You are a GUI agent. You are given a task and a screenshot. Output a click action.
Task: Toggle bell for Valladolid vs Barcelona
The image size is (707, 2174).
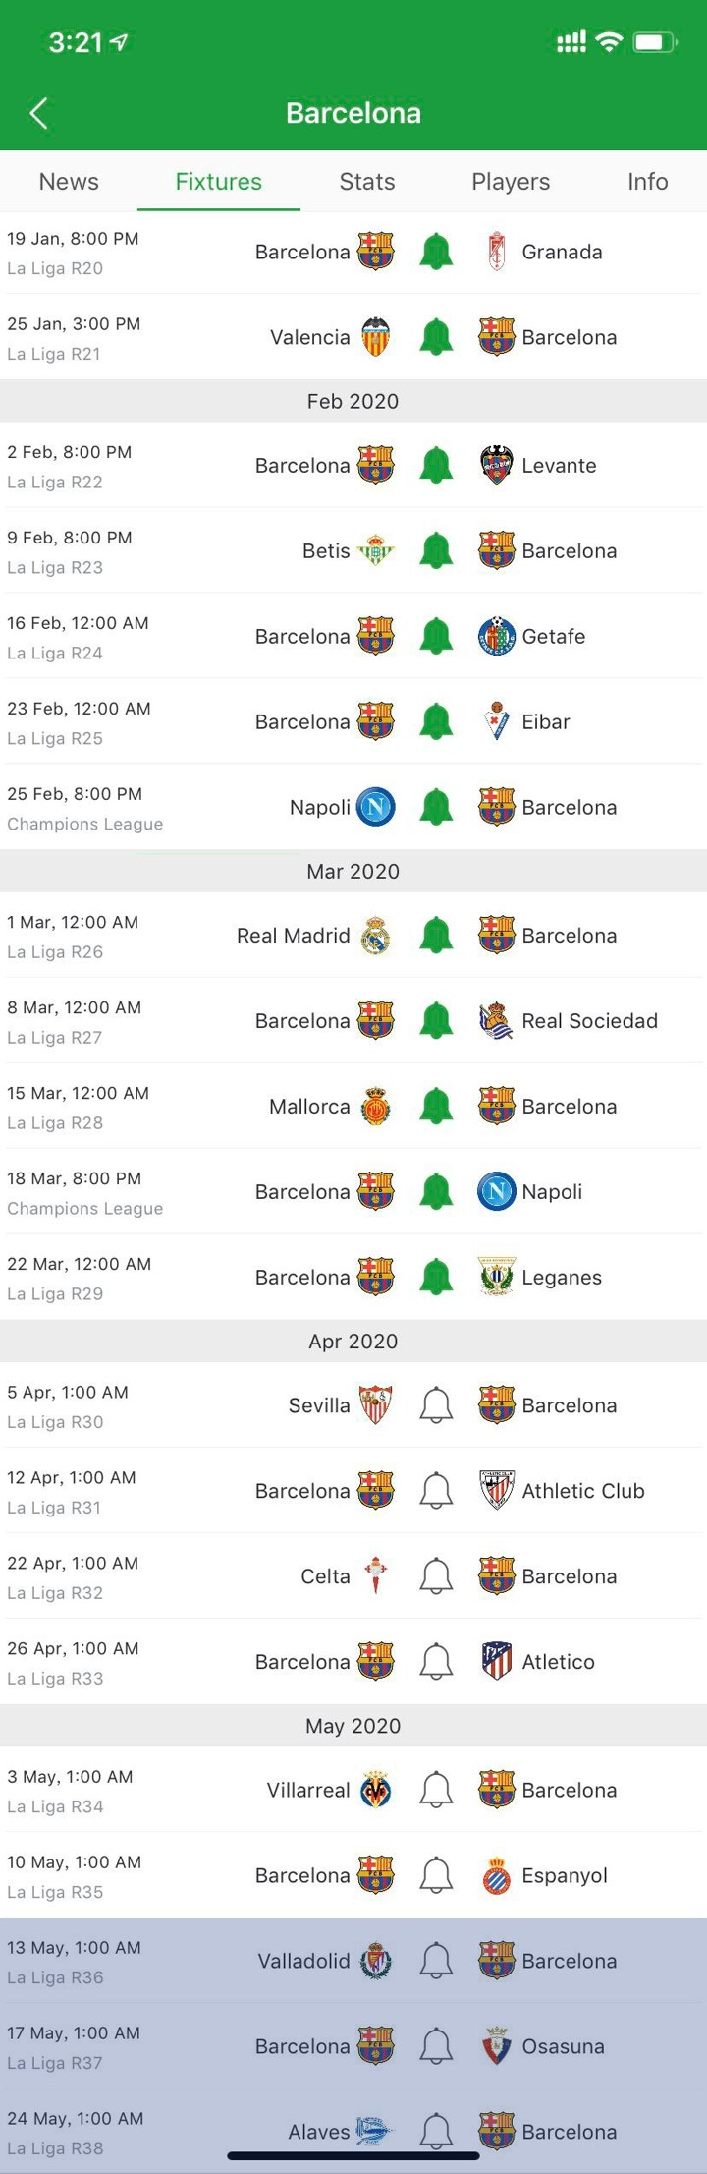436,1961
